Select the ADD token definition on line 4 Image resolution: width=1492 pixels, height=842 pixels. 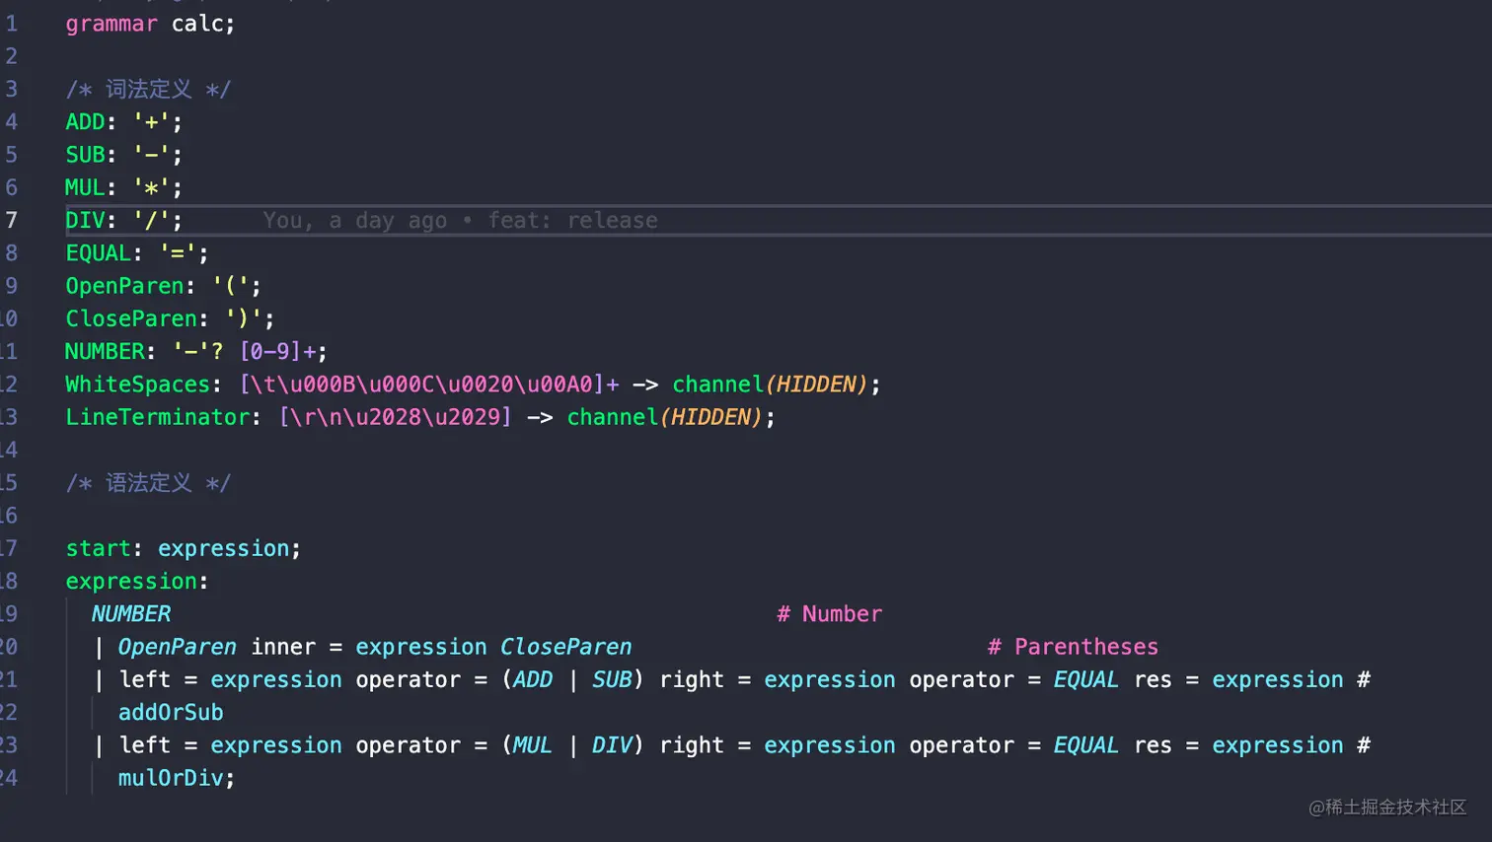click(85, 121)
